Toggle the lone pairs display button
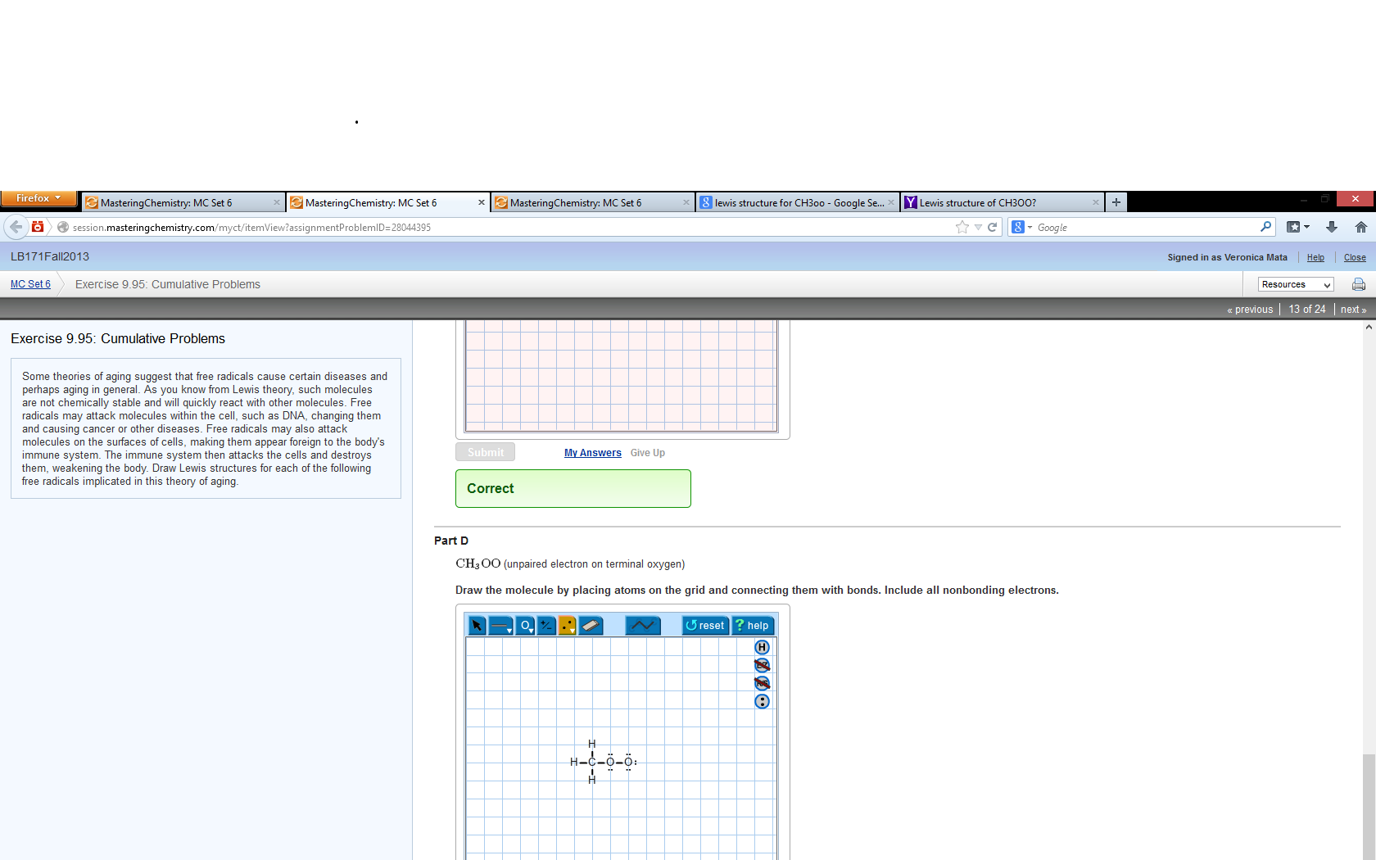The height and width of the screenshot is (860, 1376). [762, 701]
